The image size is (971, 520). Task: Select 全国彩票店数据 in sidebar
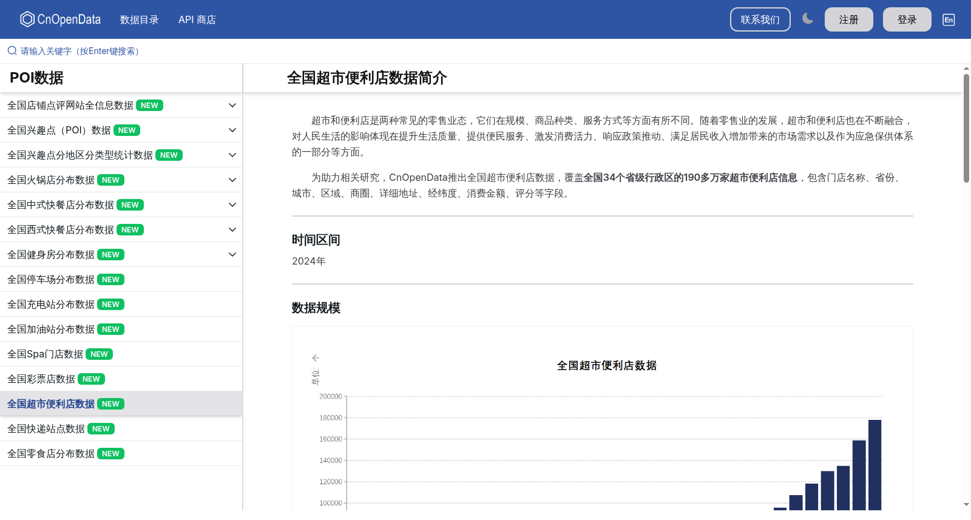click(121, 379)
